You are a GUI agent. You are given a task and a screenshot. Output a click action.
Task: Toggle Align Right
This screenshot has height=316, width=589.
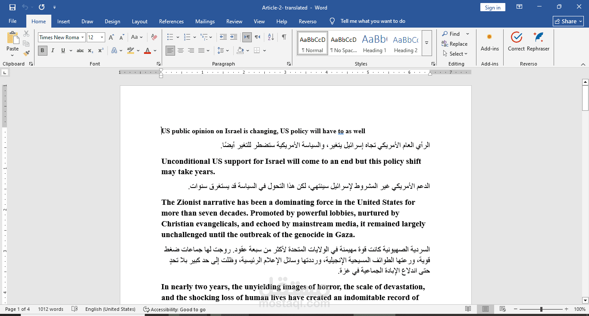tap(191, 50)
